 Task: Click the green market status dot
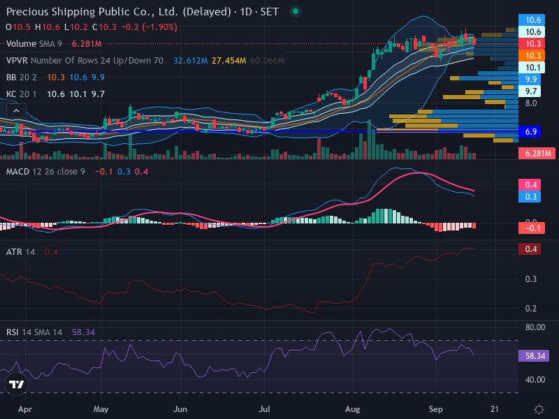[295, 11]
